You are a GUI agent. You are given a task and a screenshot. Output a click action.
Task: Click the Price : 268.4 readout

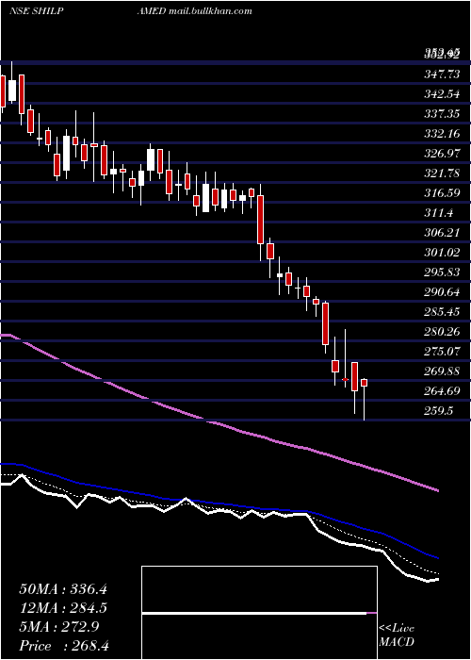tap(63, 646)
